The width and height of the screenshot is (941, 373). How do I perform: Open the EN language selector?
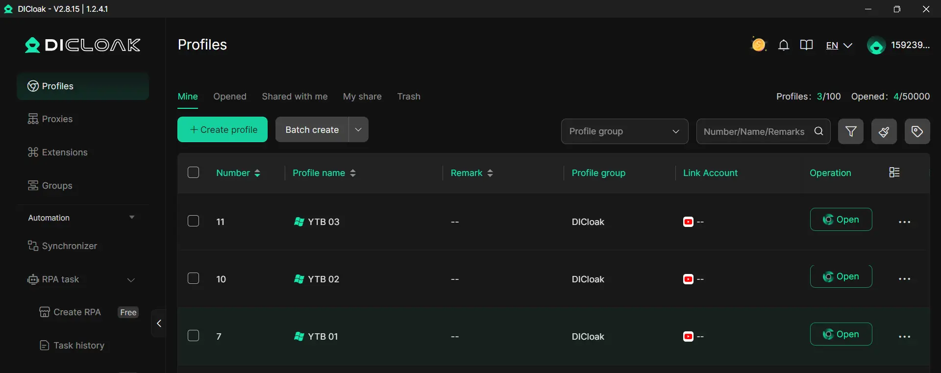(839, 46)
